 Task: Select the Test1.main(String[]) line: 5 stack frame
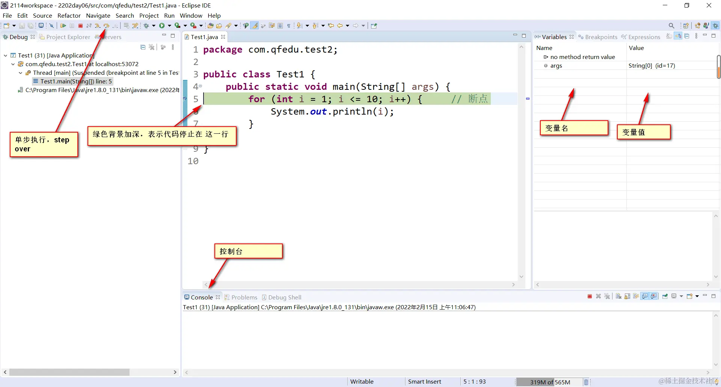click(72, 82)
